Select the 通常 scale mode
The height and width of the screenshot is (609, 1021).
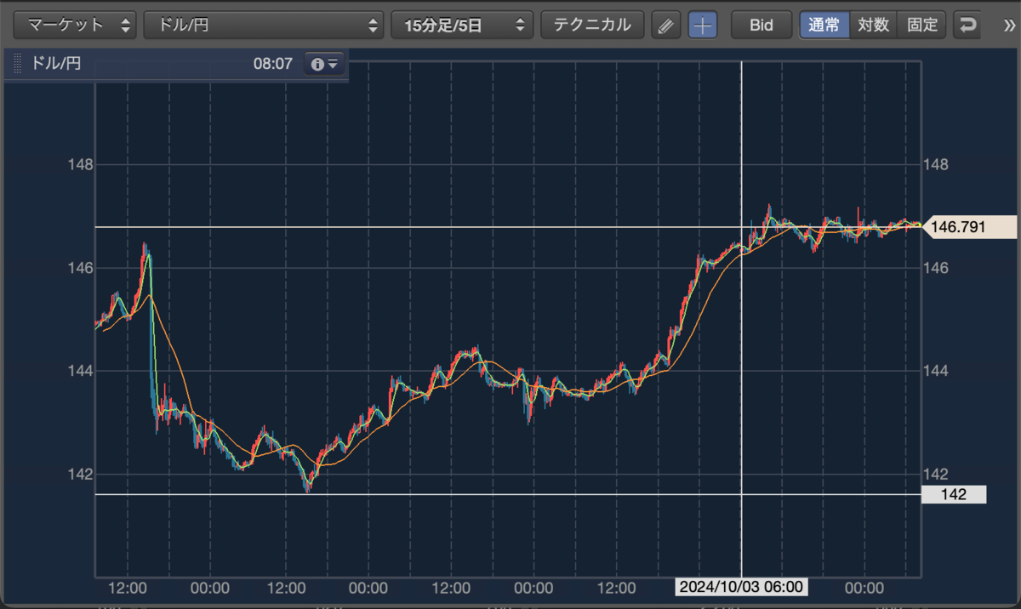tap(824, 25)
